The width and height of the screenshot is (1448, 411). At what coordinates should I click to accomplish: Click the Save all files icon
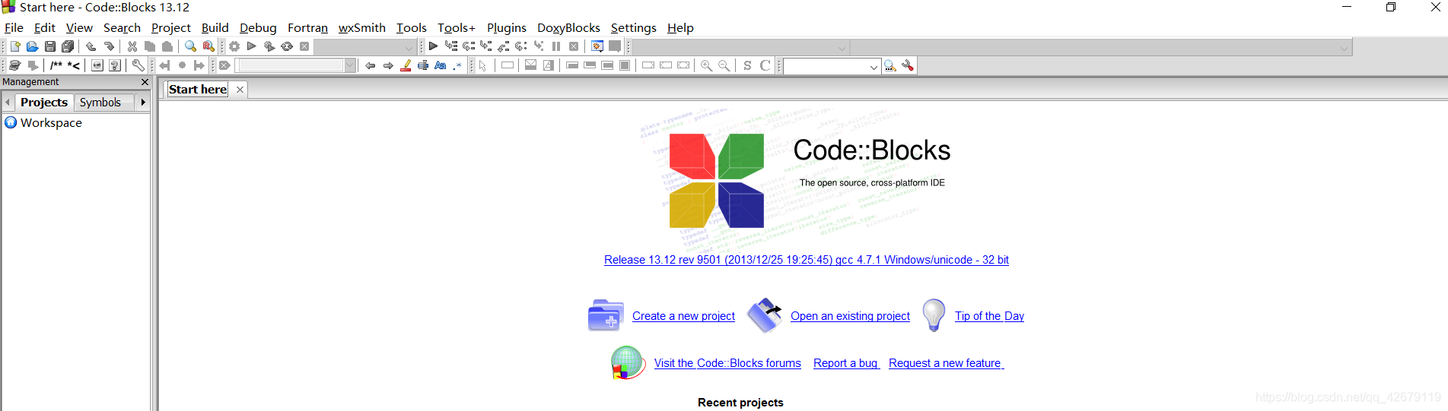[x=68, y=46]
